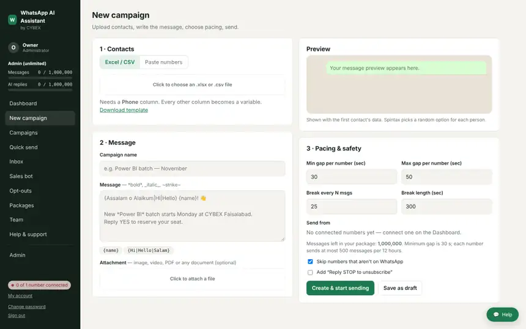The height and width of the screenshot is (329, 526).
Task: Click the Sign out link
Action: 17,316
